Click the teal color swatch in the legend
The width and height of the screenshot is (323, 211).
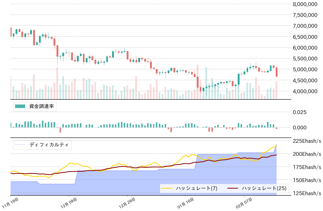pyautogui.click(x=20, y=106)
